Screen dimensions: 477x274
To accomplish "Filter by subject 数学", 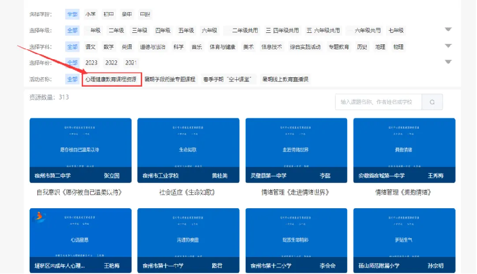I will (x=109, y=47).
